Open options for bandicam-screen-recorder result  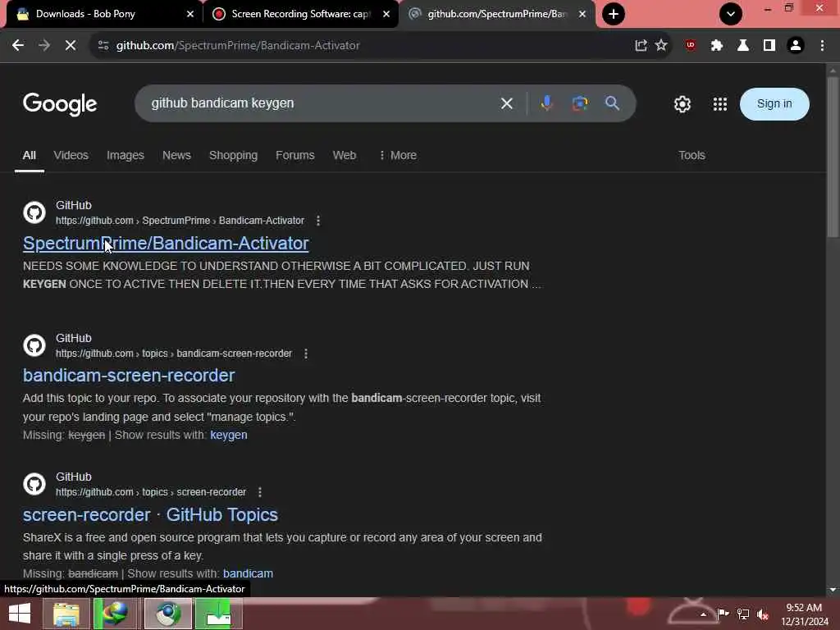pos(306,354)
